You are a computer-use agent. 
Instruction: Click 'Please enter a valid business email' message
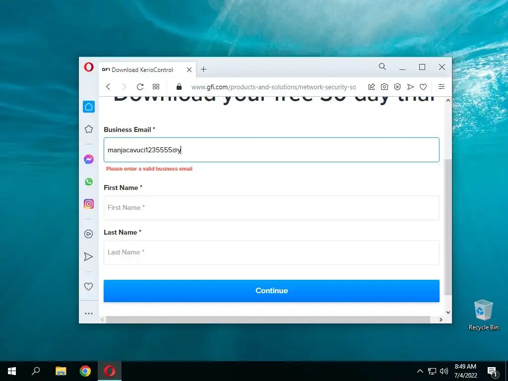pyautogui.click(x=149, y=169)
